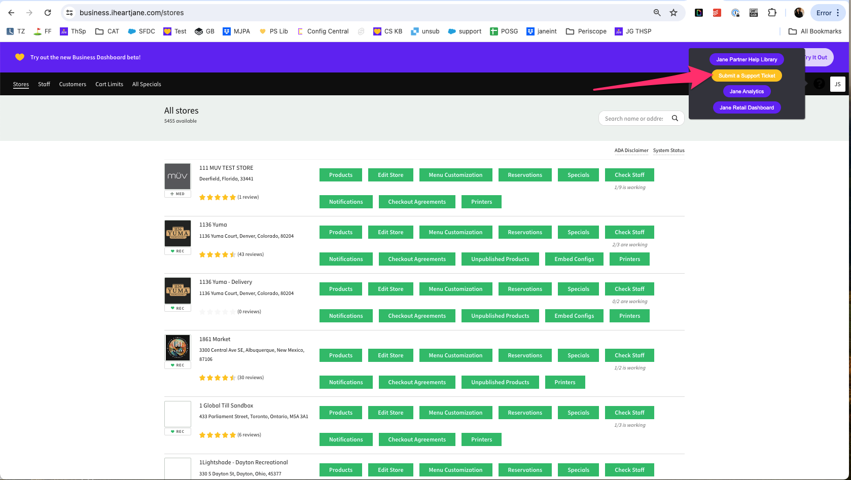The image size is (851, 480).
Task: Open the CAT bookmarks folder
Action: pos(107,31)
